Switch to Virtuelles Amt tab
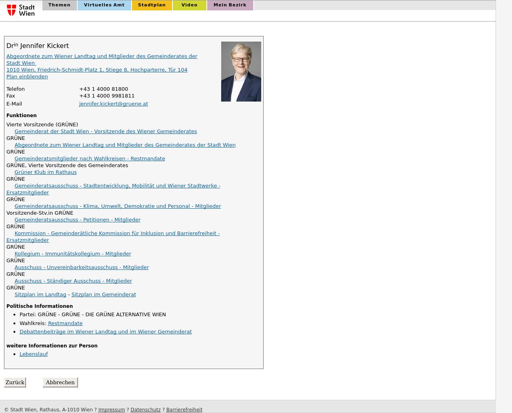Viewport: 512px width, 413px height. pos(104,5)
